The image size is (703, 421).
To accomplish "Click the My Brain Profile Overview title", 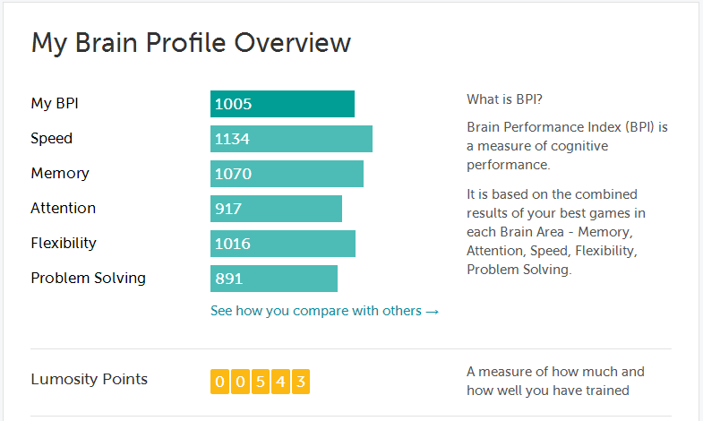I will point(191,43).
